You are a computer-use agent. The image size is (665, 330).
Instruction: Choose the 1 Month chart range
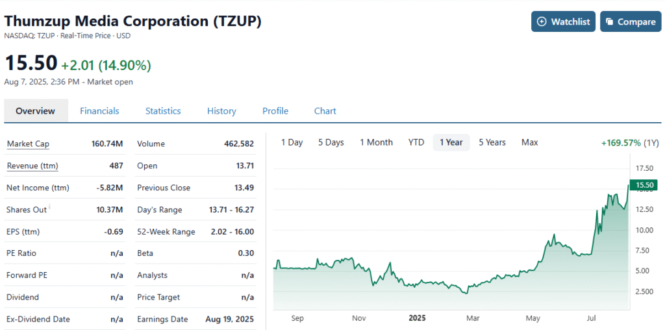coord(376,142)
